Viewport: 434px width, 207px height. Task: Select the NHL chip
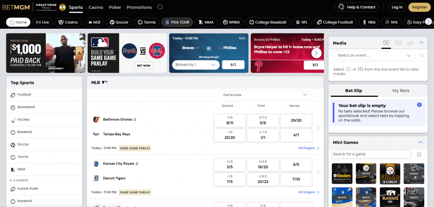pos(391,22)
